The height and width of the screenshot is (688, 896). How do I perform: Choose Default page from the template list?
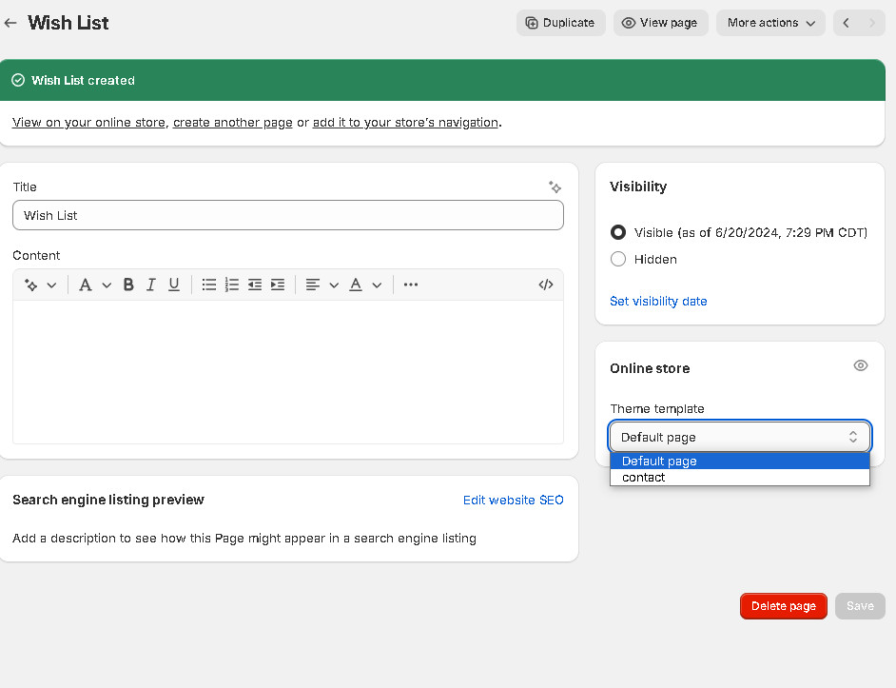(x=740, y=461)
